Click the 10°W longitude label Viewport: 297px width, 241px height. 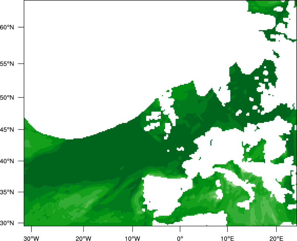pyautogui.click(x=133, y=238)
